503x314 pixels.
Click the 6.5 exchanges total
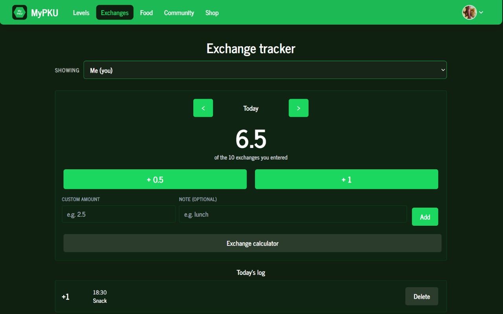251,139
